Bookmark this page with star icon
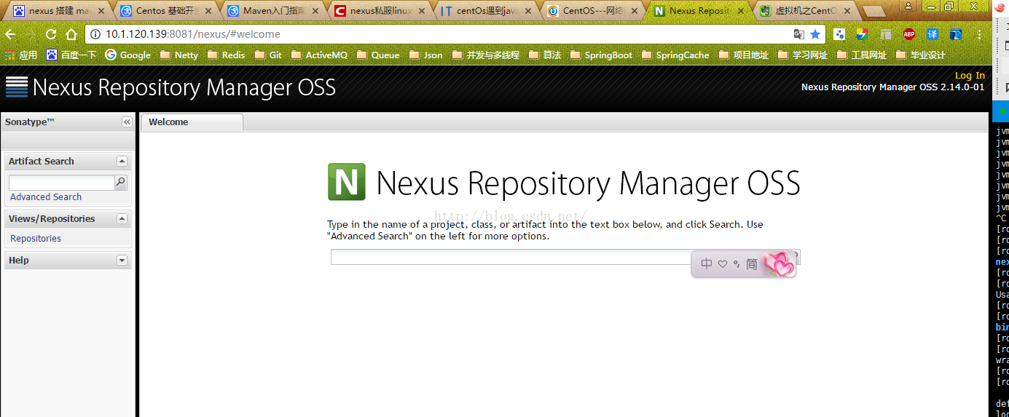 click(815, 34)
